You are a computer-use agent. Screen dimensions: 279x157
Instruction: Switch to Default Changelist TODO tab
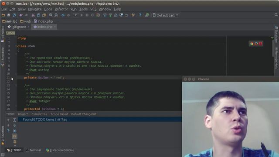click(x=84, y=114)
